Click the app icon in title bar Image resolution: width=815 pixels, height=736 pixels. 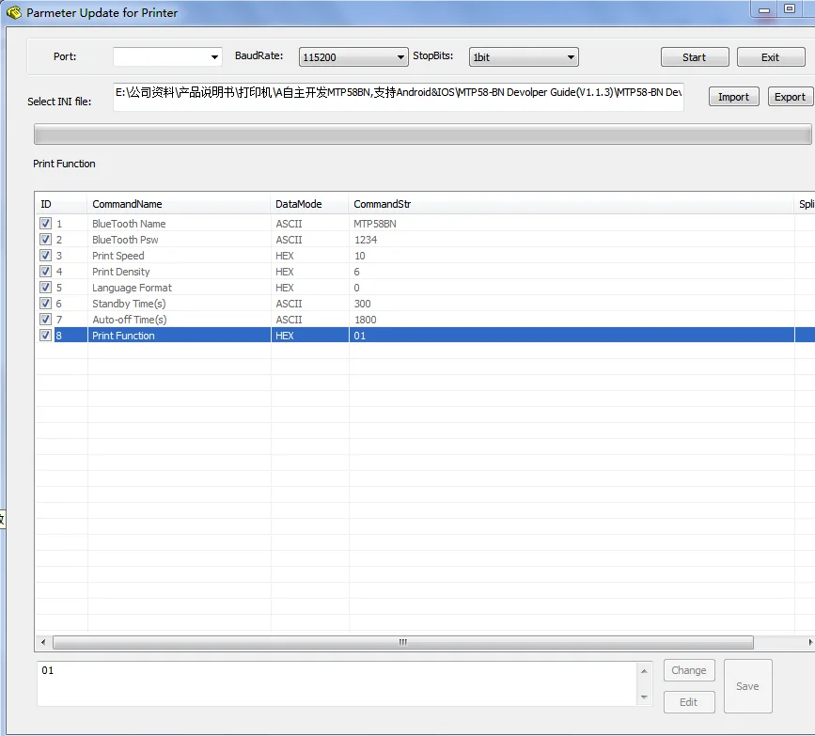click(13, 13)
